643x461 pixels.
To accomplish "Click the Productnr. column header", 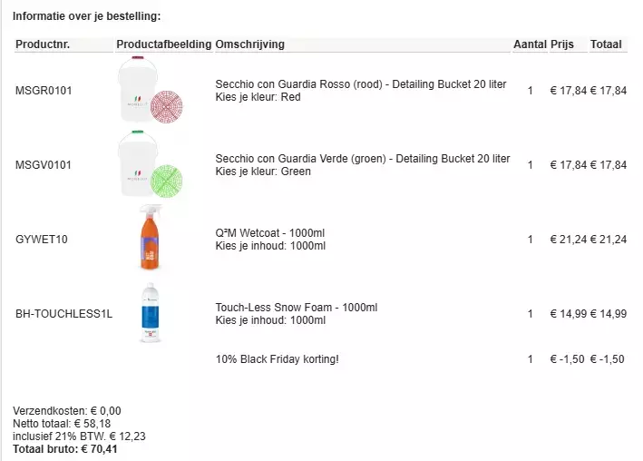I will 43,44.
